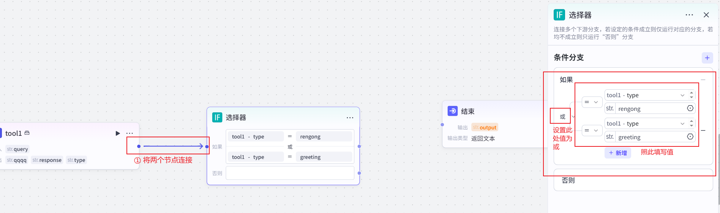
Task: Click the str type tag on tool1
Action: tap(76, 160)
